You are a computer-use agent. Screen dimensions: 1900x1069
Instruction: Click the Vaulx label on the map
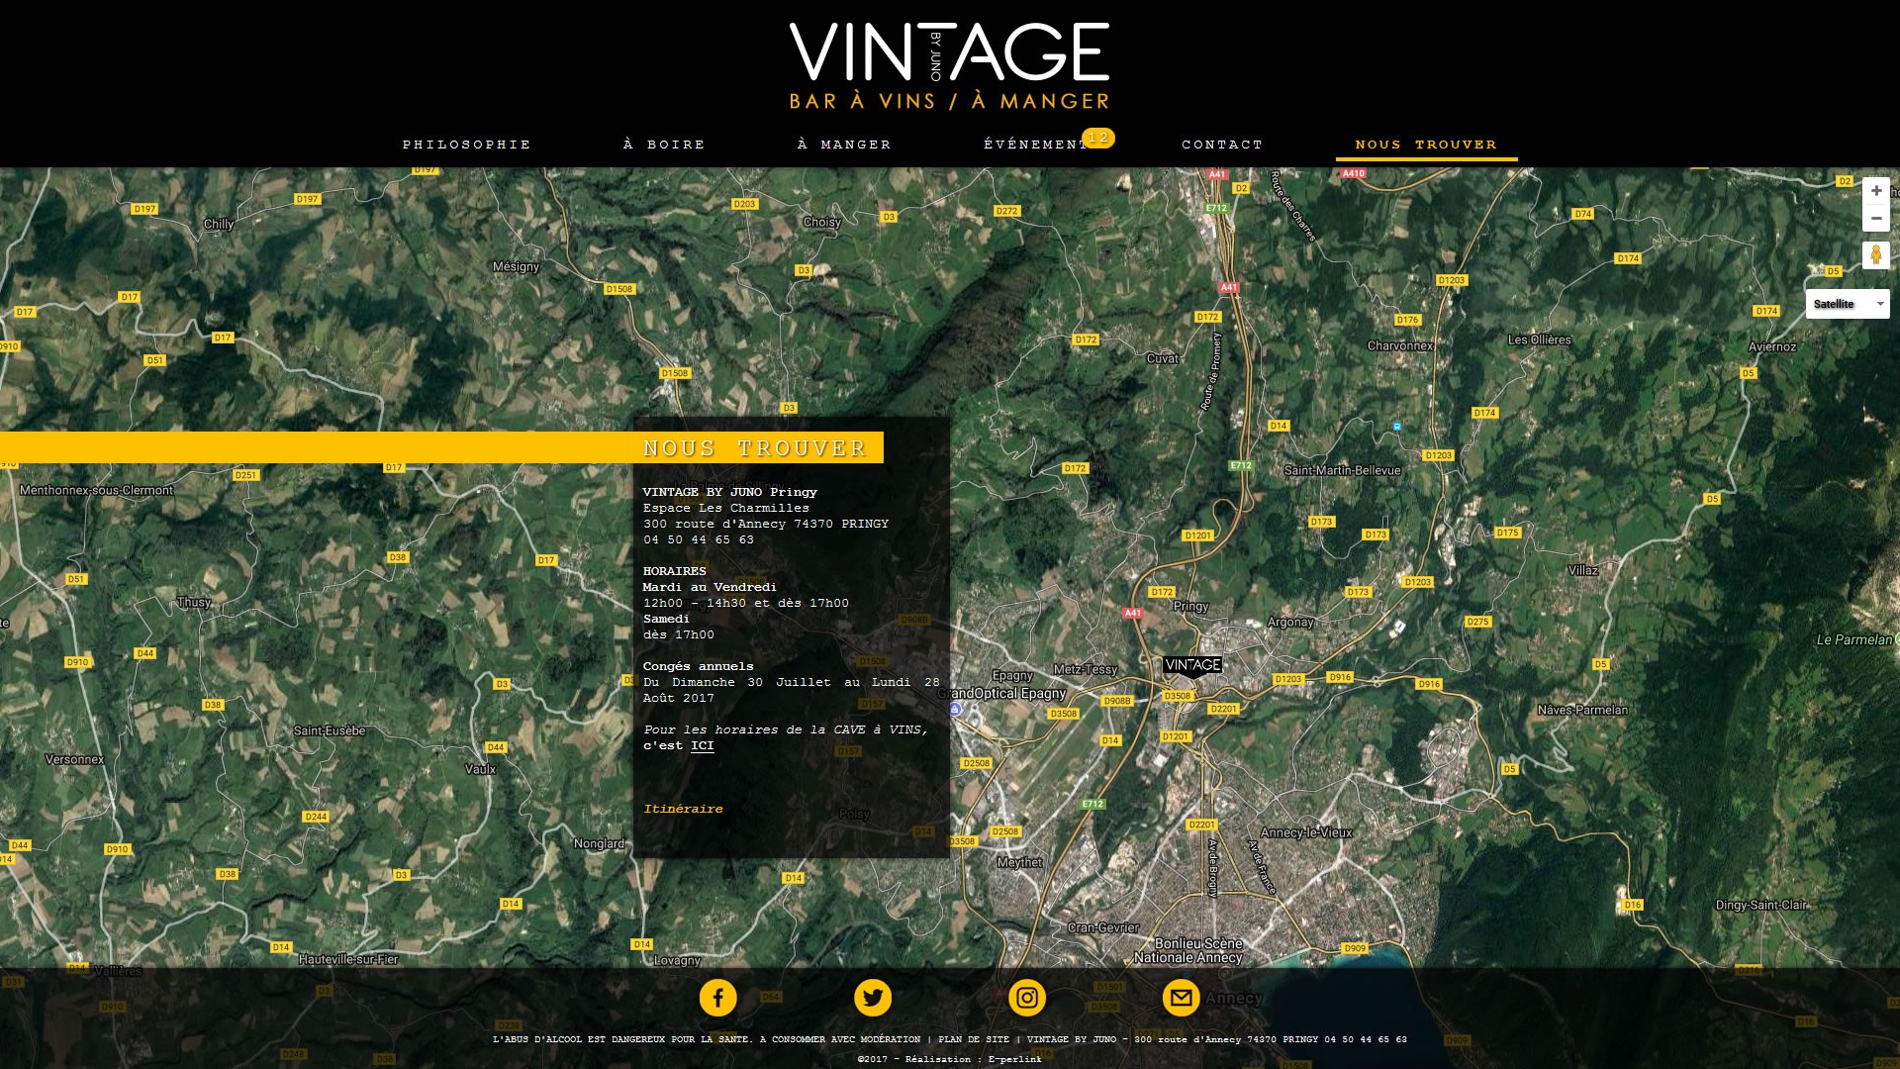tap(480, 769)
